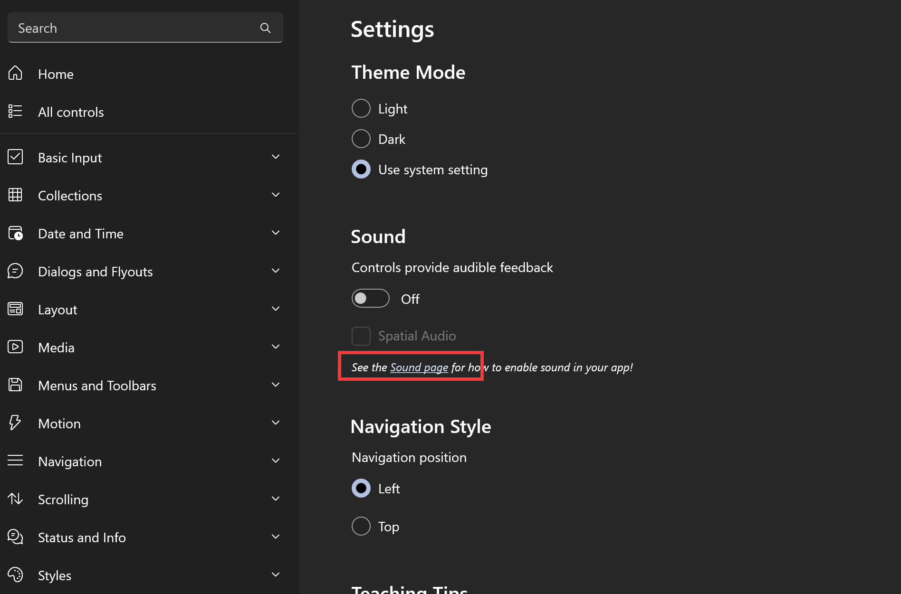Open the Status and Info item
This screenshot has height=594, width=901.
pyautogui.click(x=82, y=537)
